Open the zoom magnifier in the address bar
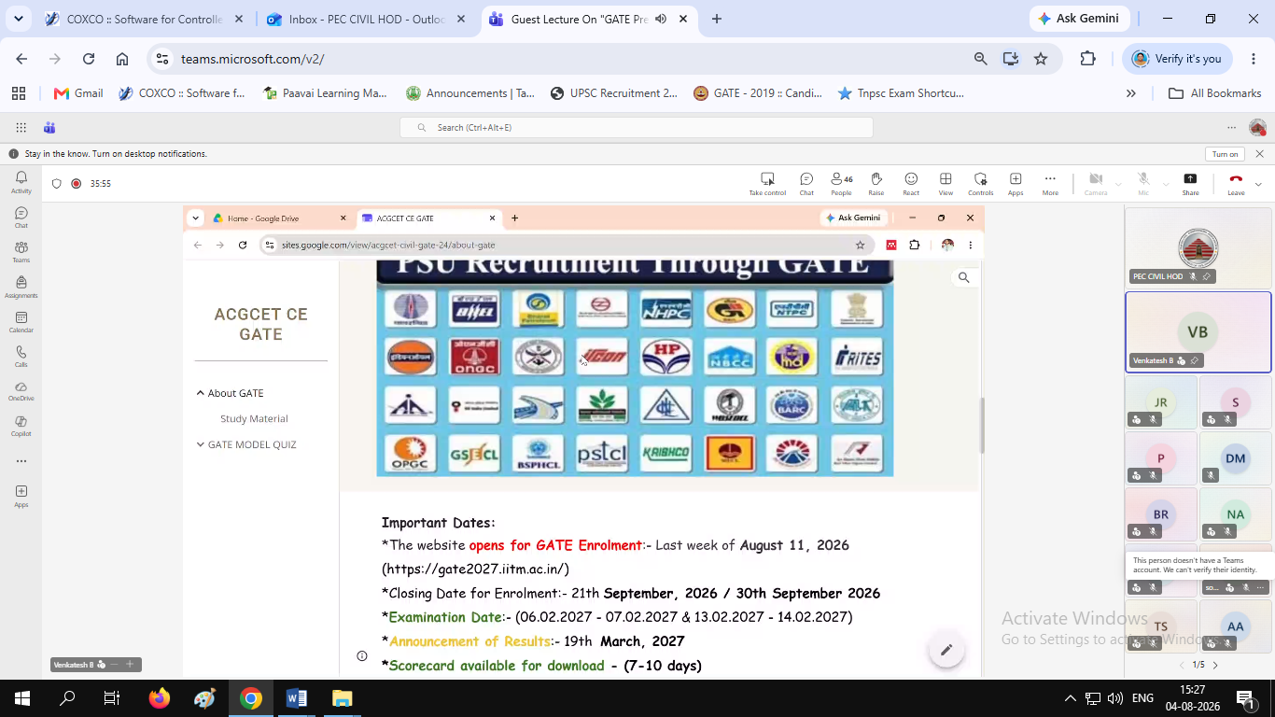1275x717 pixels. pos(981,59)
